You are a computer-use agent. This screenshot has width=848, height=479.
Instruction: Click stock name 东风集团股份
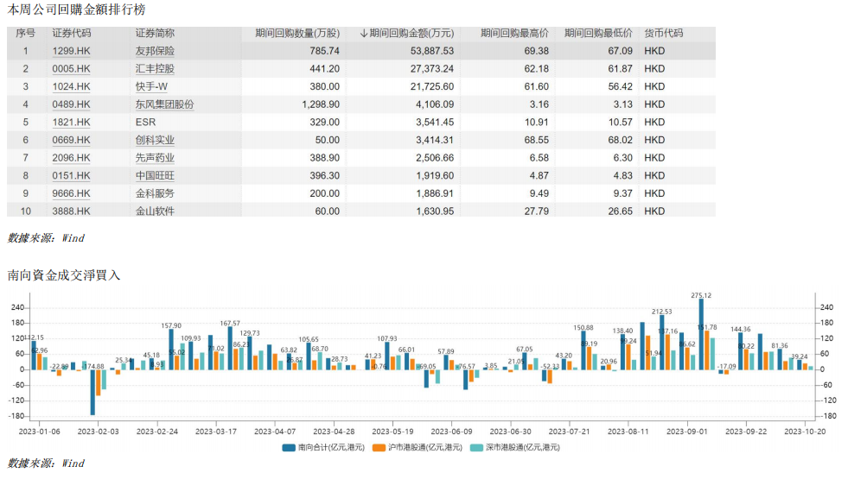point(164,104)
